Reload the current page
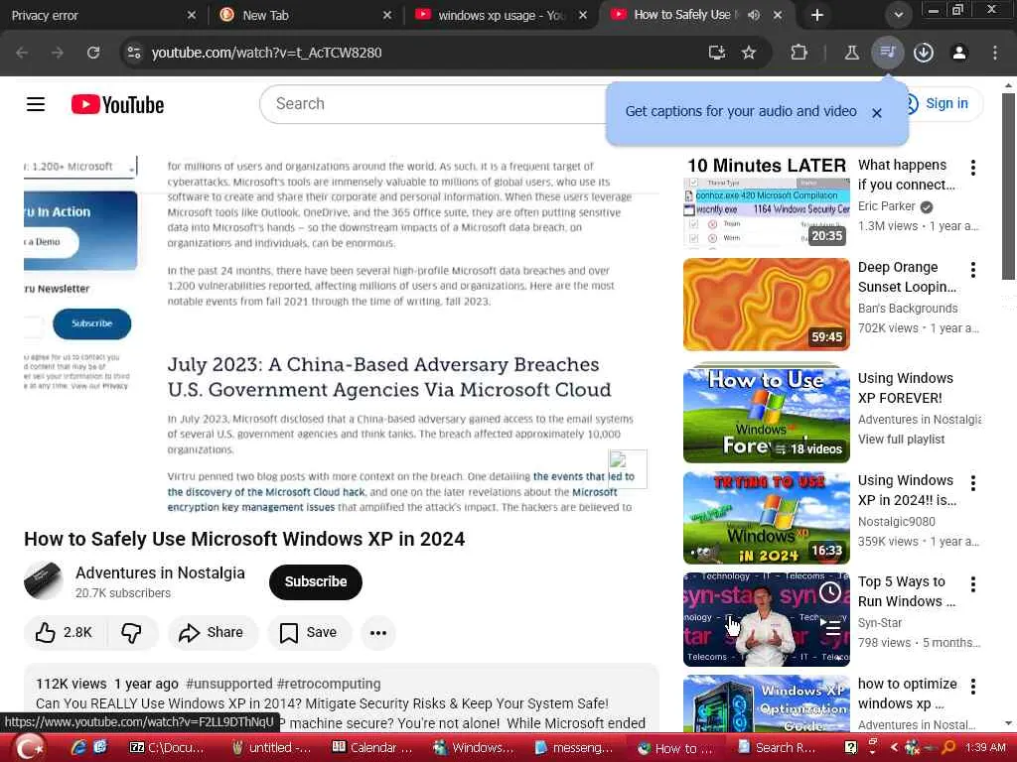 (93, 53)
